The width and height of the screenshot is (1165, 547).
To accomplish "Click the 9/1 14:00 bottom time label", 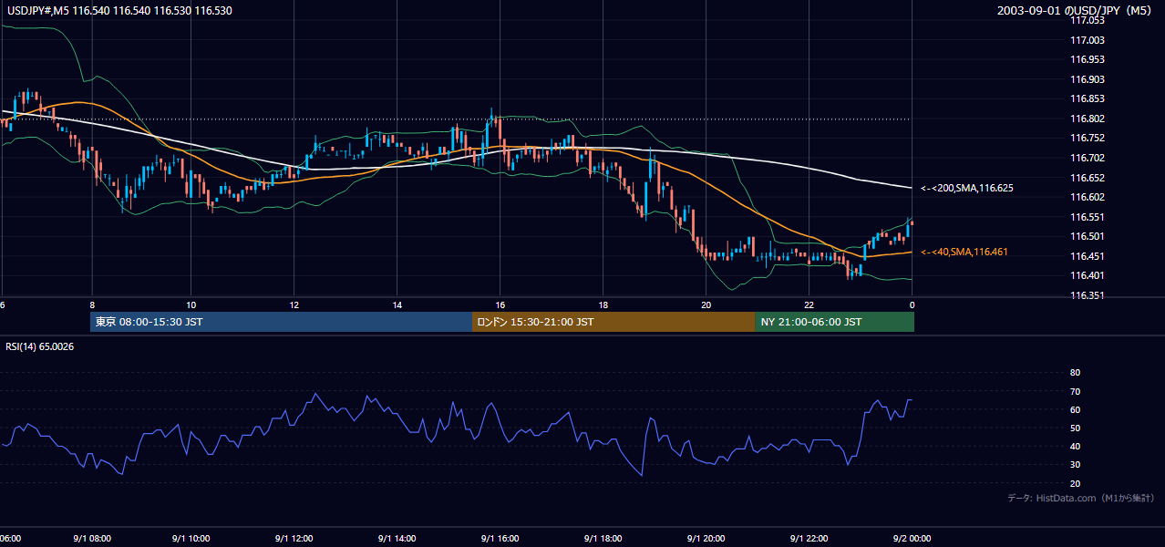I will 397,539.
